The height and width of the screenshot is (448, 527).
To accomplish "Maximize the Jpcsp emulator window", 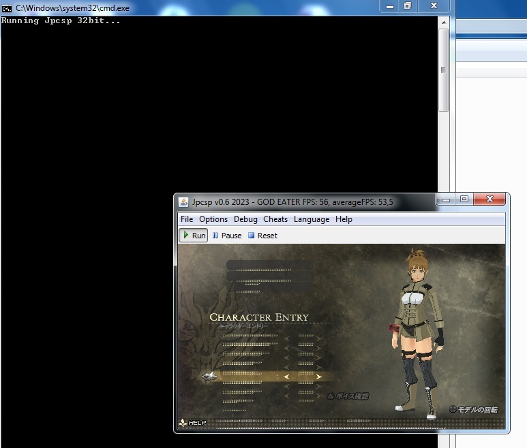I will (464, 199).
